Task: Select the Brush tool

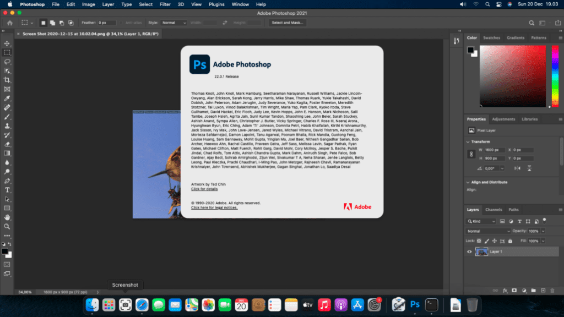Action: (7, 117)
